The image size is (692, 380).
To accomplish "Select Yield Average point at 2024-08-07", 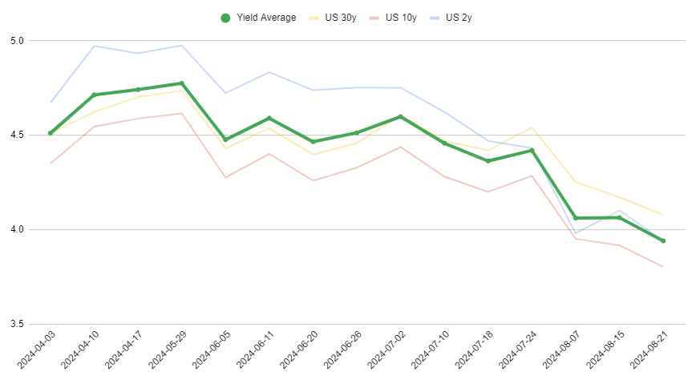I will pyautogui.click(x=575, y=218).
